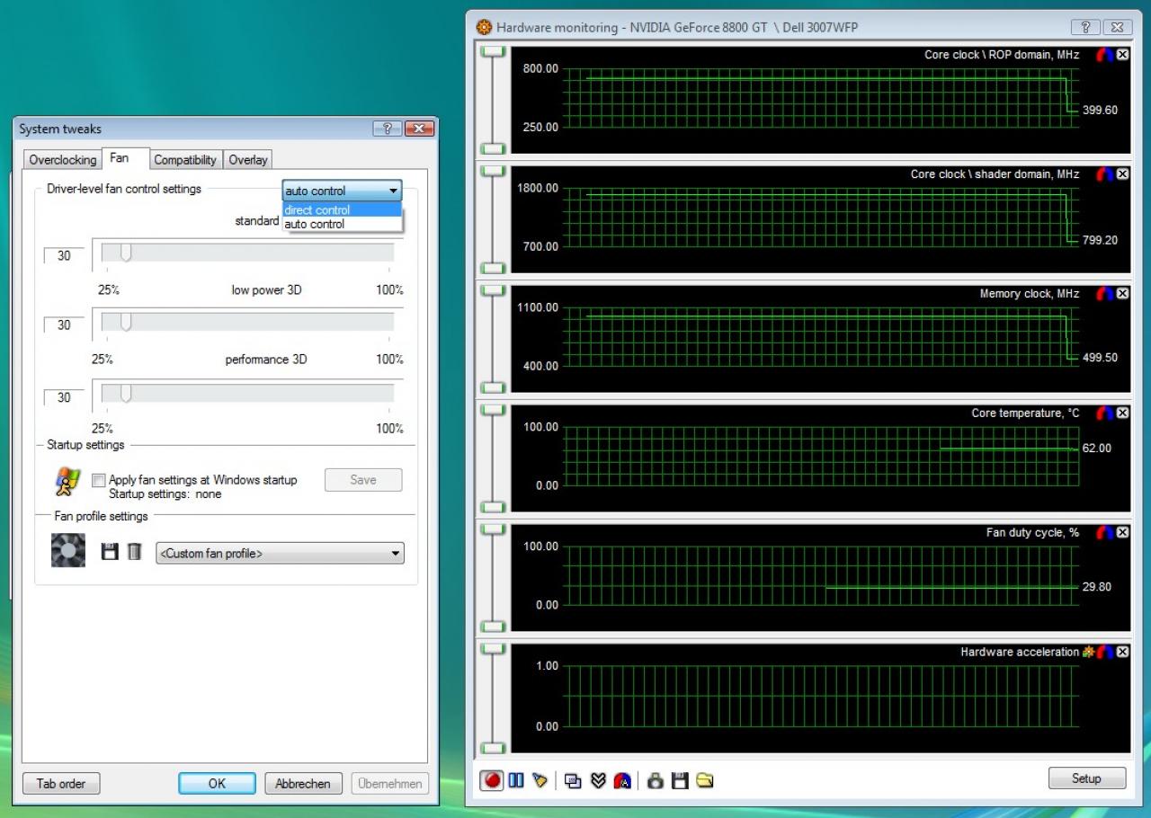Click the red-blue arch icon on Core clock ROP graph
Viewport: 1151px width, 818px height.
[x=1105, y=55]
